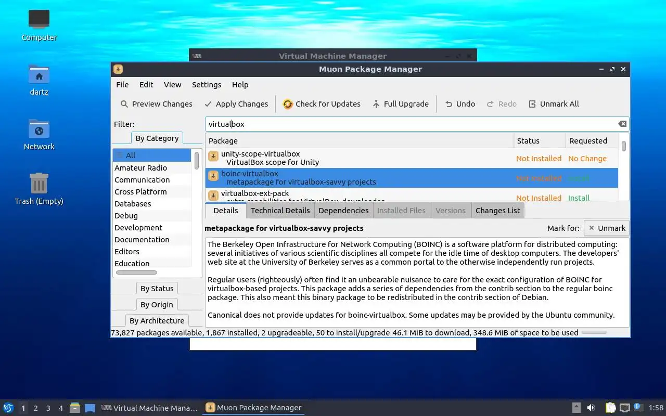Switch to the Dependencies tab
The image size is (666, 416).
tap(343, 211)
